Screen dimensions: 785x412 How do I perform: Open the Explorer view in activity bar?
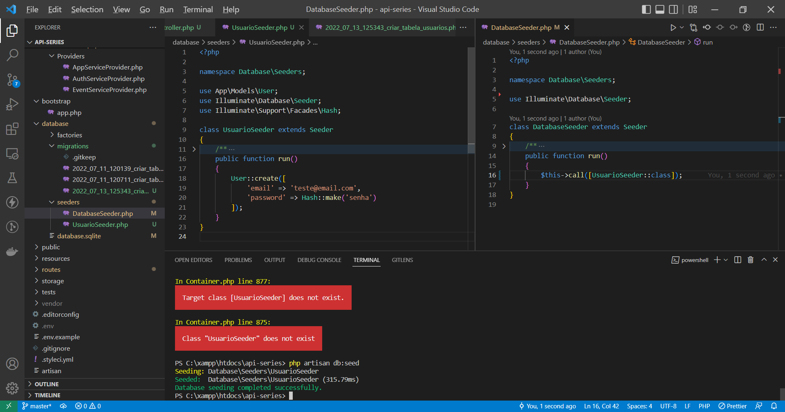tap(12, 31)
